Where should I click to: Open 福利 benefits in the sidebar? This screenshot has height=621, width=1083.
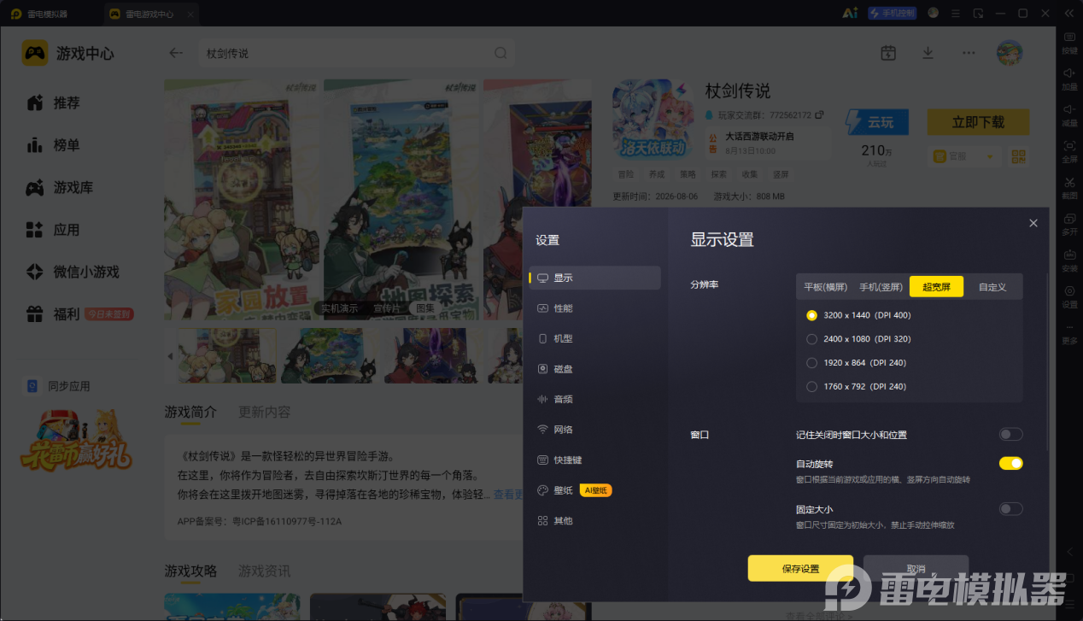[81, 314]
